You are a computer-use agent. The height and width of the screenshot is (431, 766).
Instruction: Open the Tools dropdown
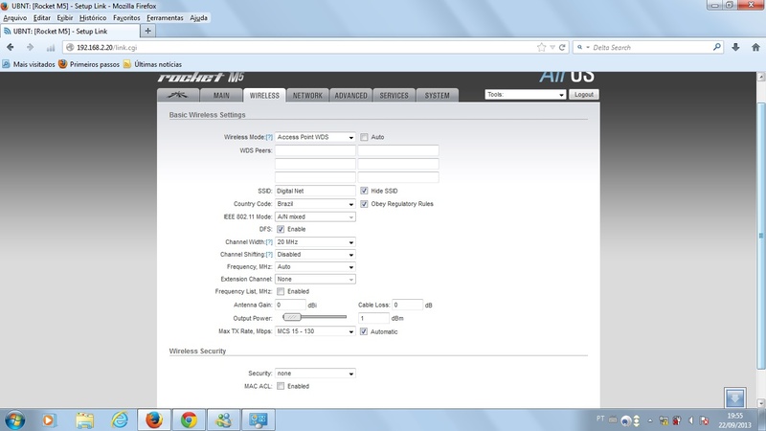[x=525, y=94]
